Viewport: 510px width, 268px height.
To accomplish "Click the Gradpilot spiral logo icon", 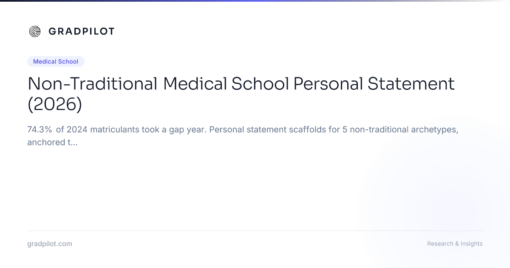I will pyautogui.click(x=35, y=31).
